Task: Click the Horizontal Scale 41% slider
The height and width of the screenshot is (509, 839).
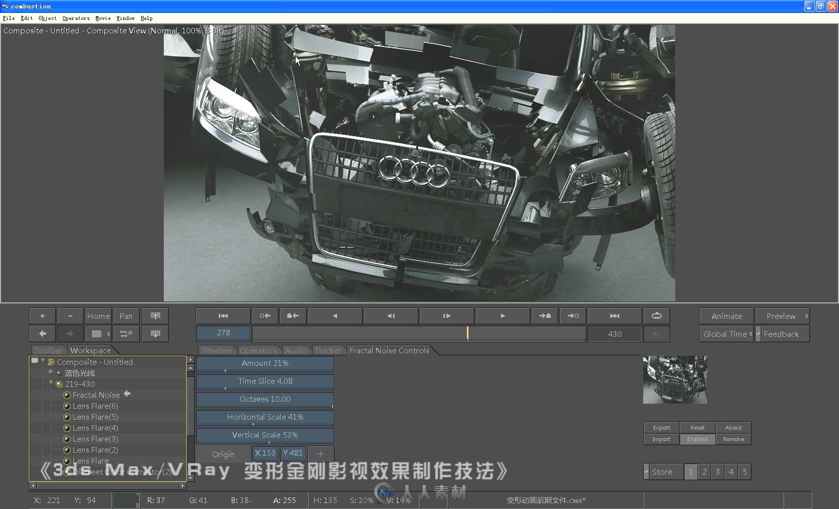Action: 265,418
